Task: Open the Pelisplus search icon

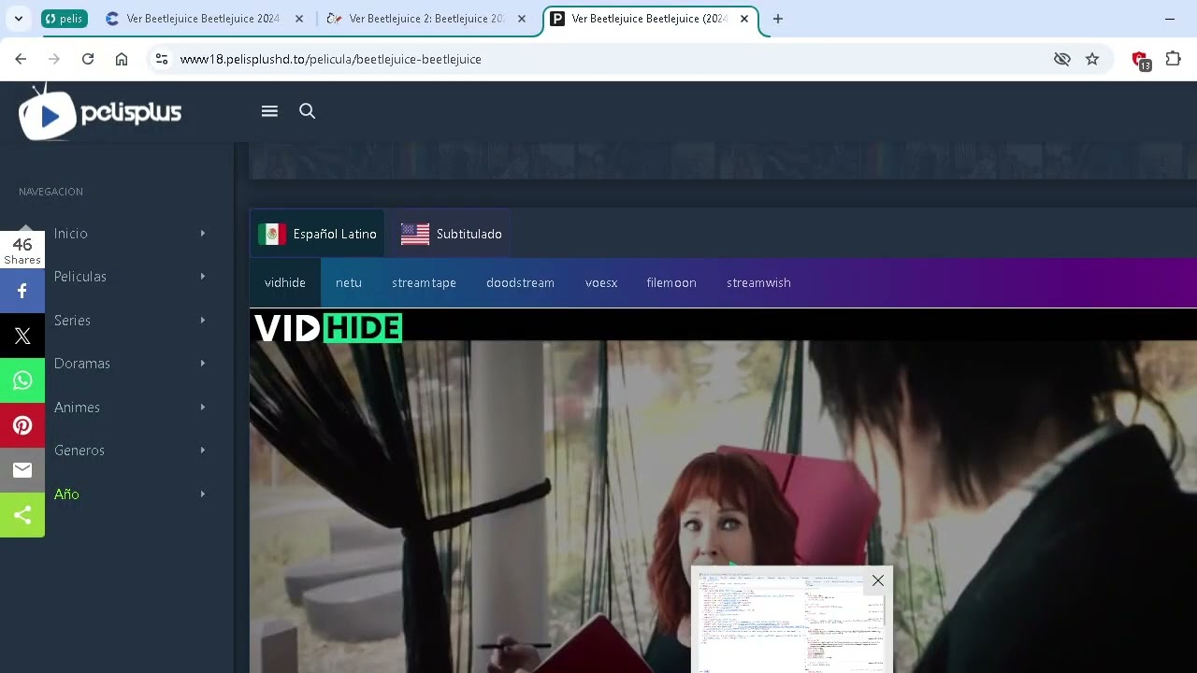Action: [x=307, y=110]
